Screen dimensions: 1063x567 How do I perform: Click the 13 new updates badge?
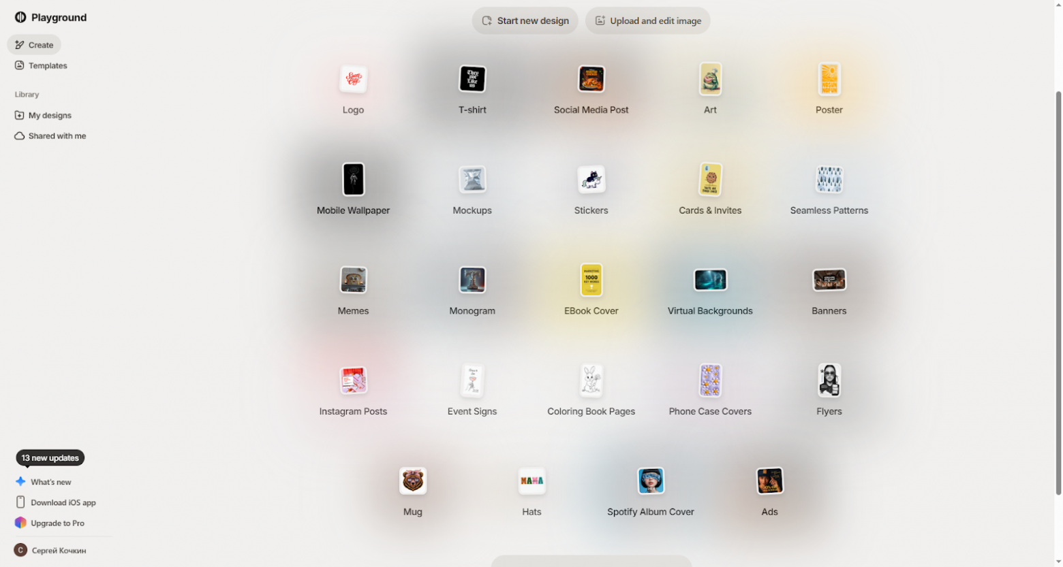[x=50, y=458]
